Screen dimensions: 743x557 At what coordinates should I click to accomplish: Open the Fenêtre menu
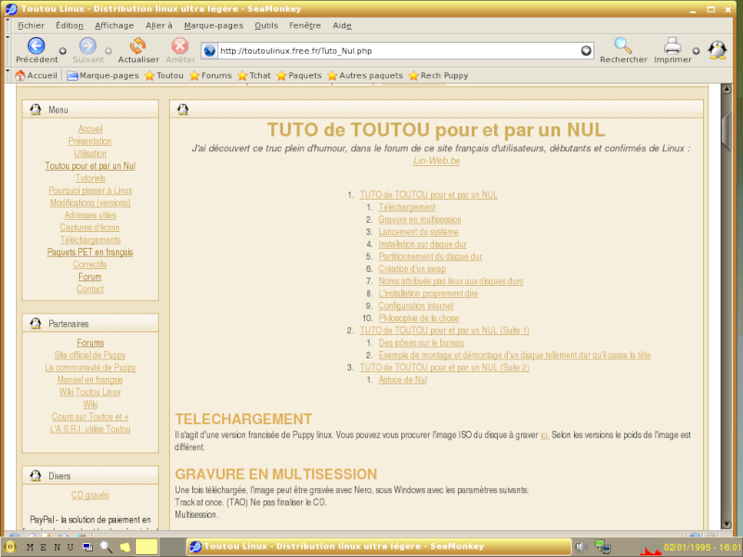305,26
